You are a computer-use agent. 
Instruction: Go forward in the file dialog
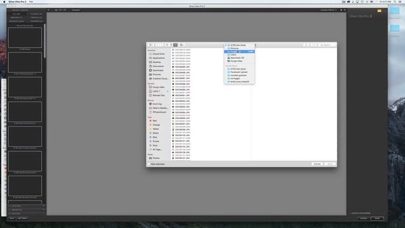(x=162, y=45)
